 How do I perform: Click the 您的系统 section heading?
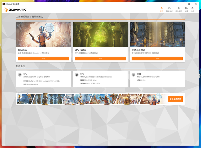click(20, 66)
